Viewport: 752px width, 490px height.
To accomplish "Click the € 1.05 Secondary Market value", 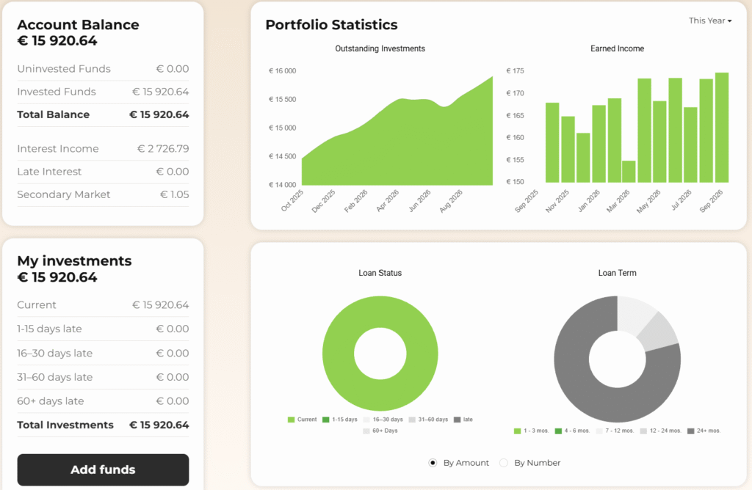I will [x=175, y=195].
